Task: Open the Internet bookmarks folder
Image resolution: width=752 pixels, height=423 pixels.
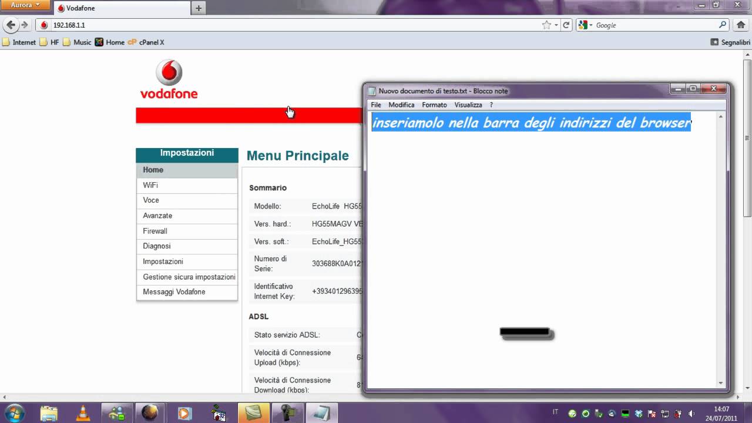Action: coord(19,42)
